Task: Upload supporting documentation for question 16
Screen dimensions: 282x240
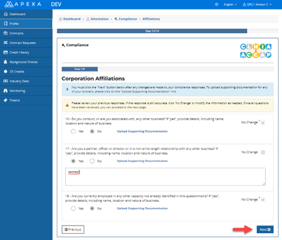Action: [142, 131]
